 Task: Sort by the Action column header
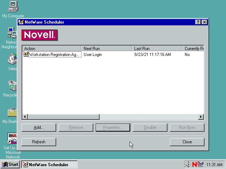[x=52, y=49]
